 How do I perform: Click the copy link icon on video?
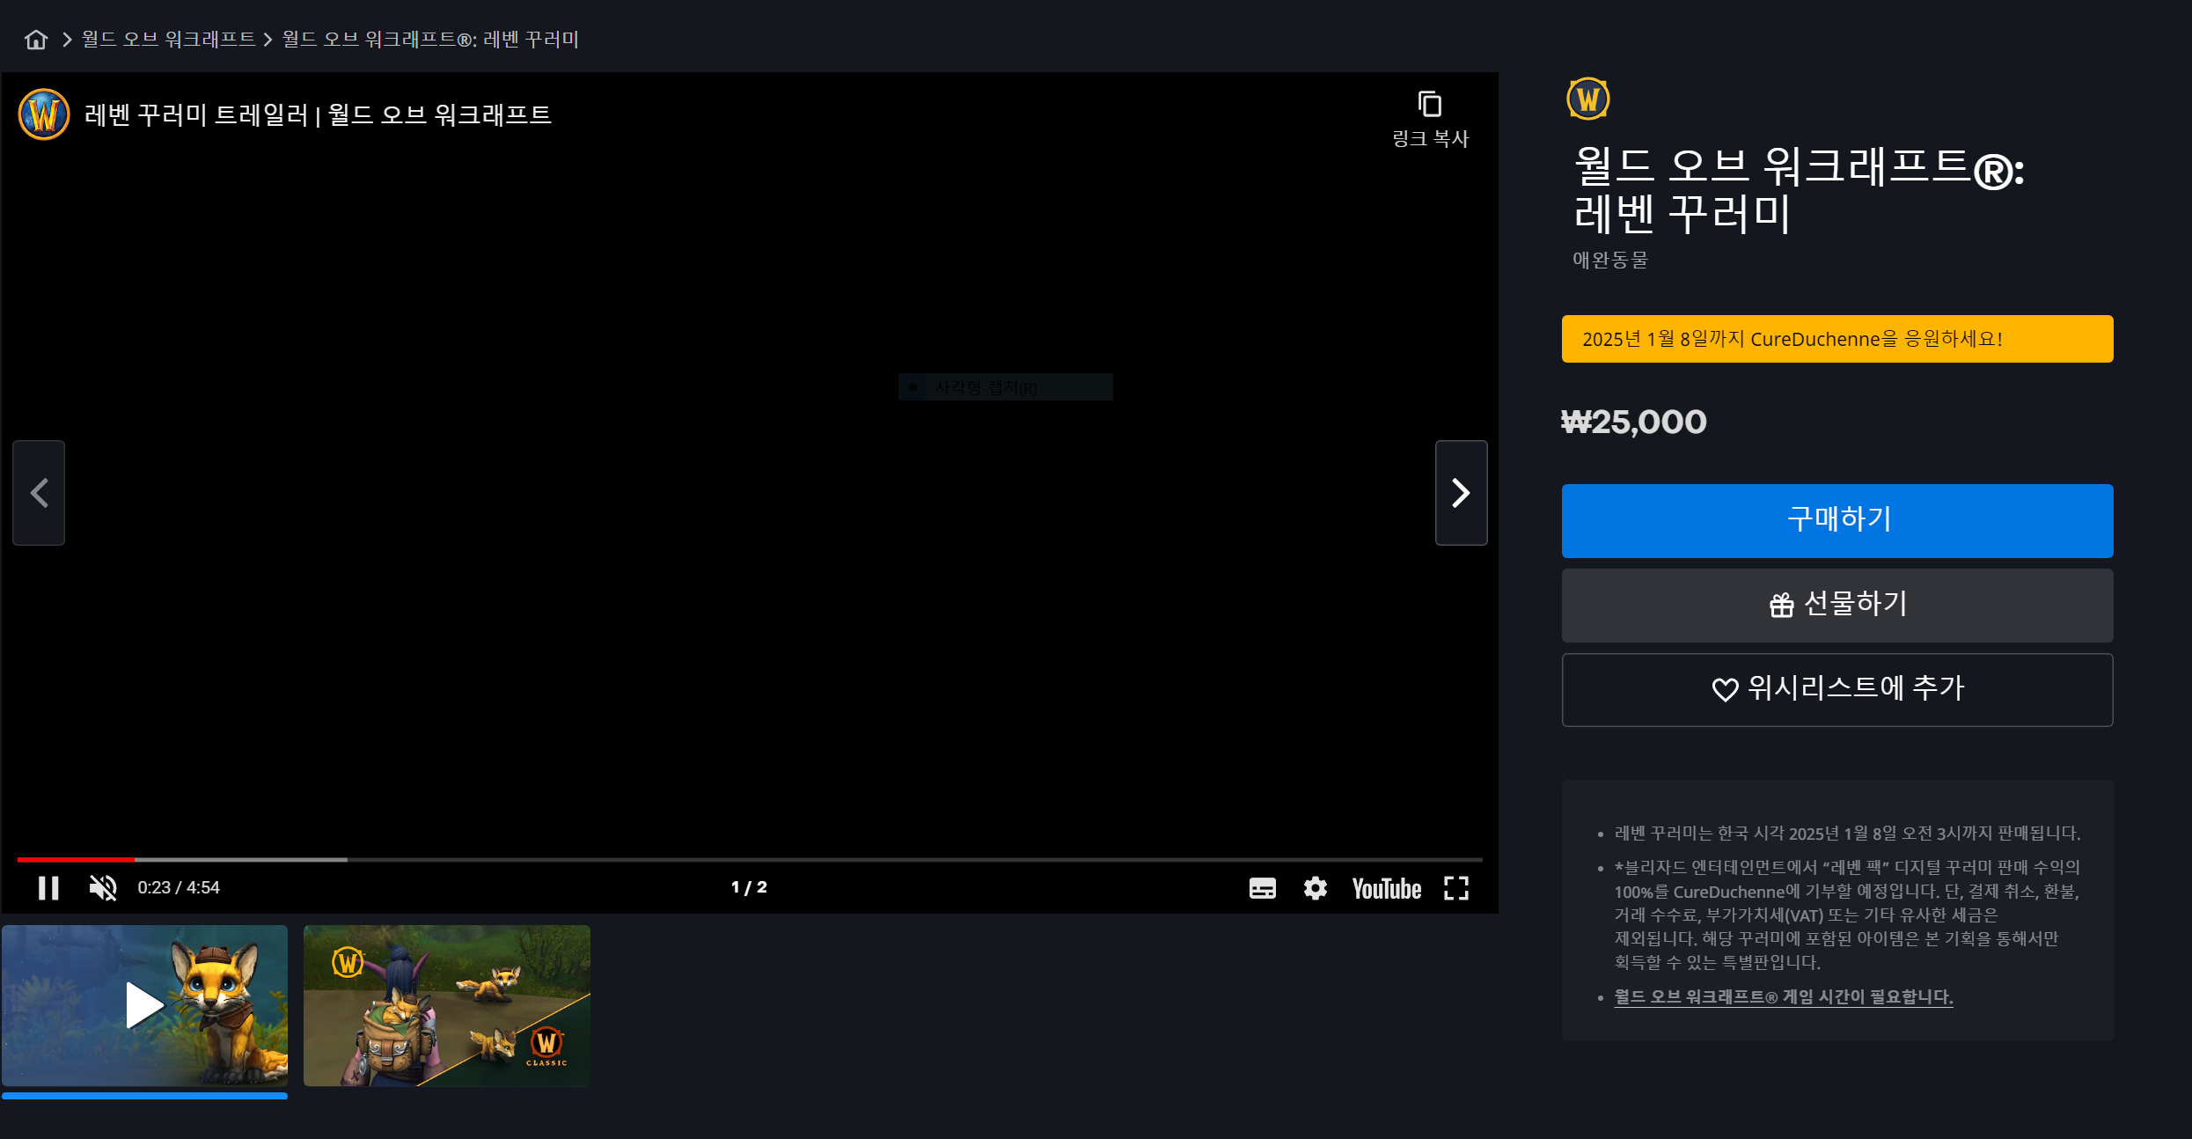point(1430,105)
